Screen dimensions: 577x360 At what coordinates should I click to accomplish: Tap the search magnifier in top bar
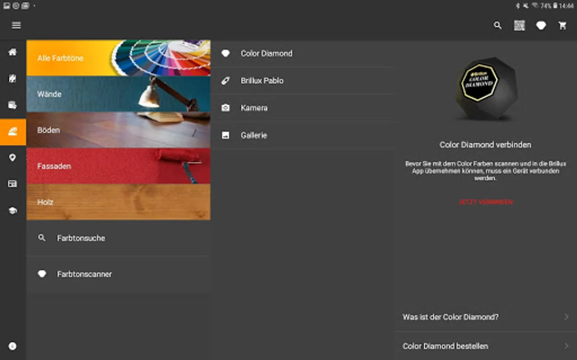[497, 25]
